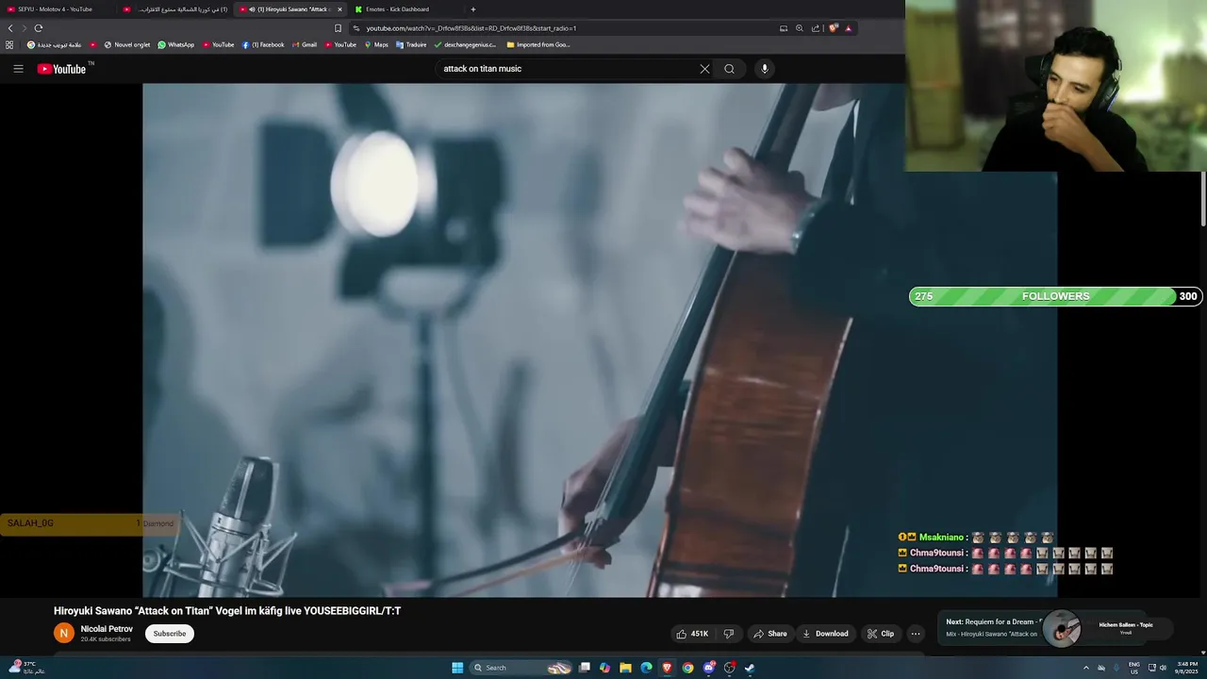Open more actions three-dot menu
Viewport: 1207px width, 679px height.
point(916,634)
